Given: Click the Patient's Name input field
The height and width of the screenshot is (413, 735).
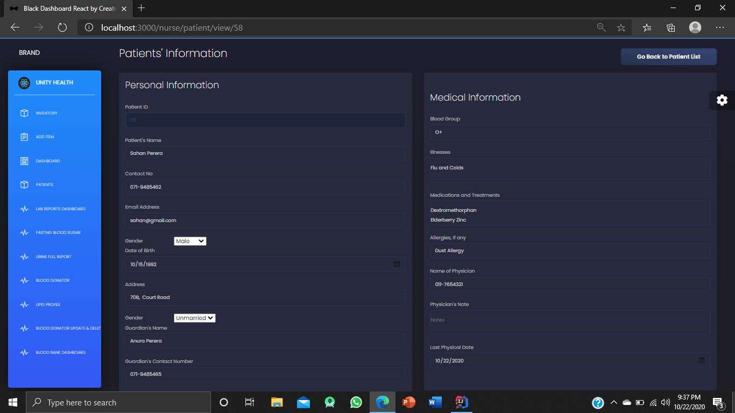Looking at the screenshot, I should [x=265, y=153].
